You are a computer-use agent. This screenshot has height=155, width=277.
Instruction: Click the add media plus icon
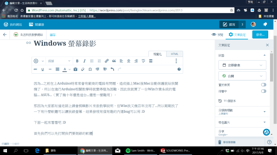click(x=36, y=61)
